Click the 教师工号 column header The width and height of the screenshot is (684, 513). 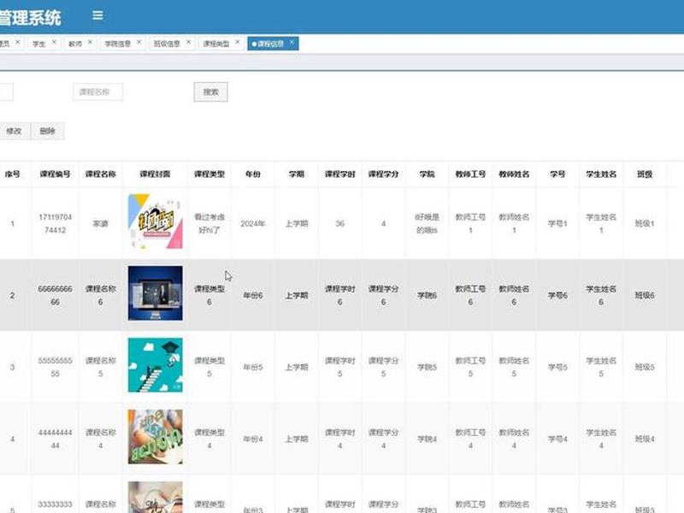pos(470,174)
